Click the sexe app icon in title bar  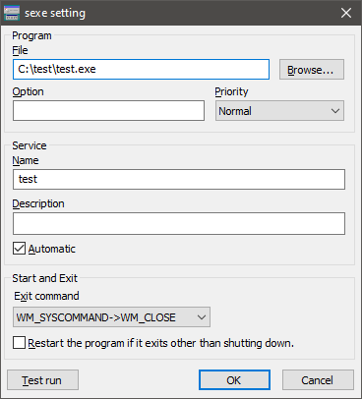click(x=12, y=13)
